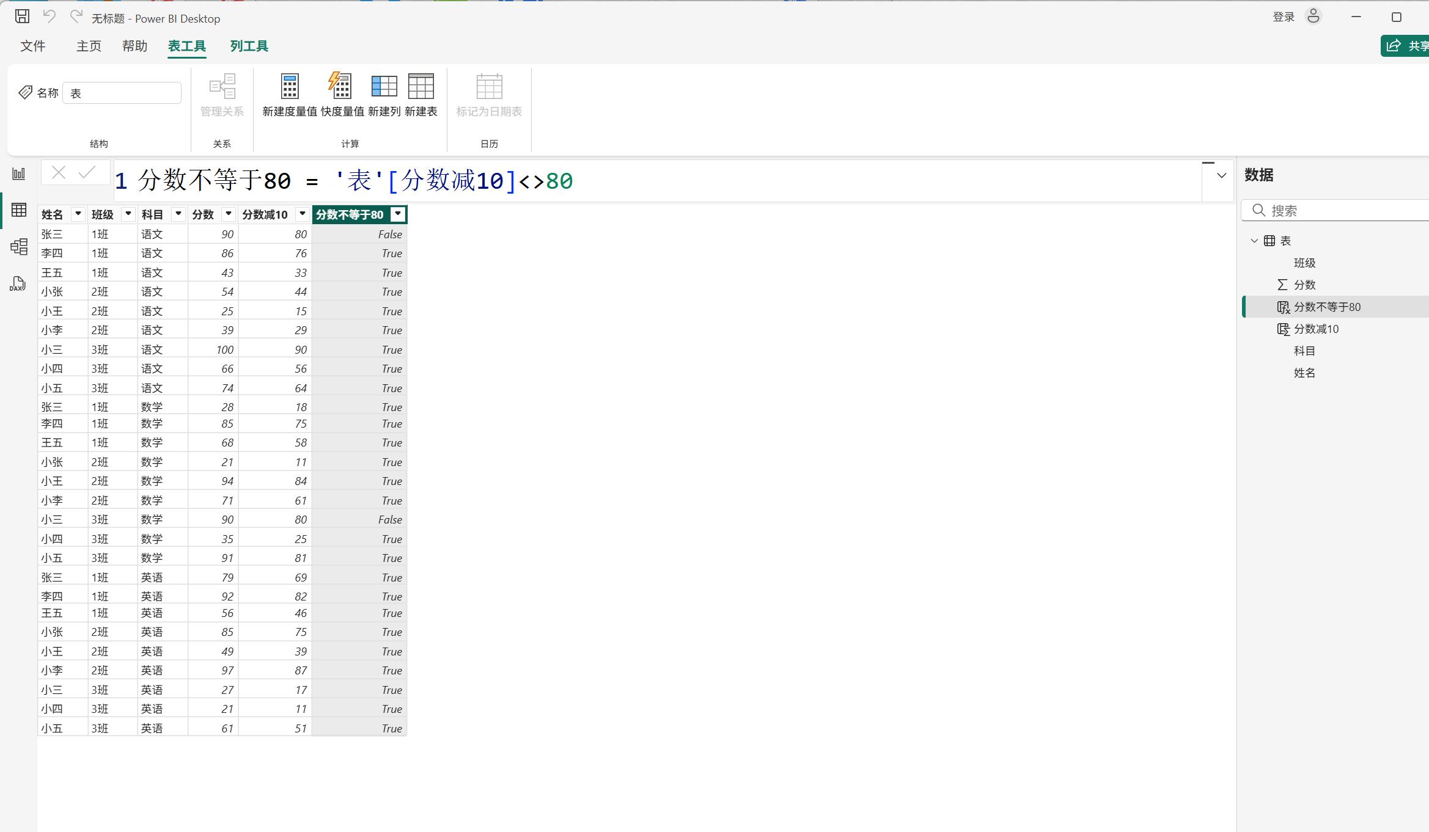Viewport: 1429px width, 832px height.
Task: Open filter dropdown on 分数不等于80 column
Action: tap(398, 214)
